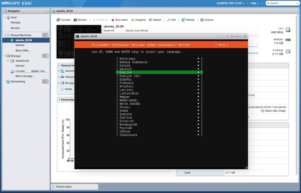Click the Networking count badge
The height and width of the screenshot is (193, 301).
click(x=45, y=81)
